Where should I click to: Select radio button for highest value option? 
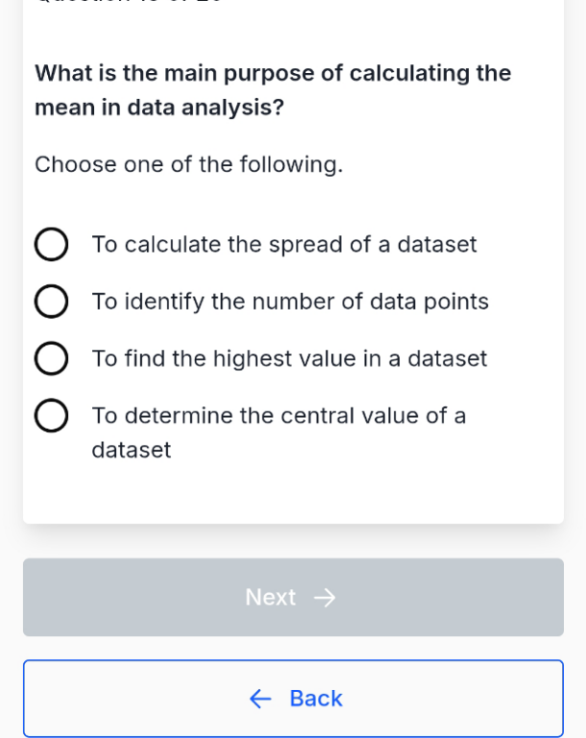51,358
